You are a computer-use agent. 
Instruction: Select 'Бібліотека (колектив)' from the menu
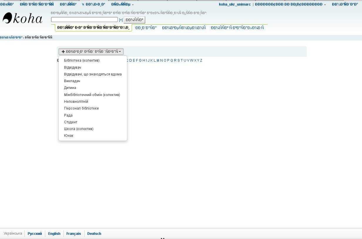pos(82,60)
